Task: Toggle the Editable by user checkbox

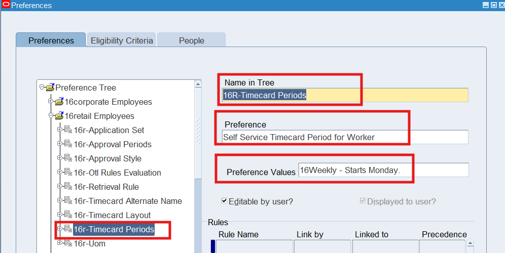Action: [x=225, y=201]
